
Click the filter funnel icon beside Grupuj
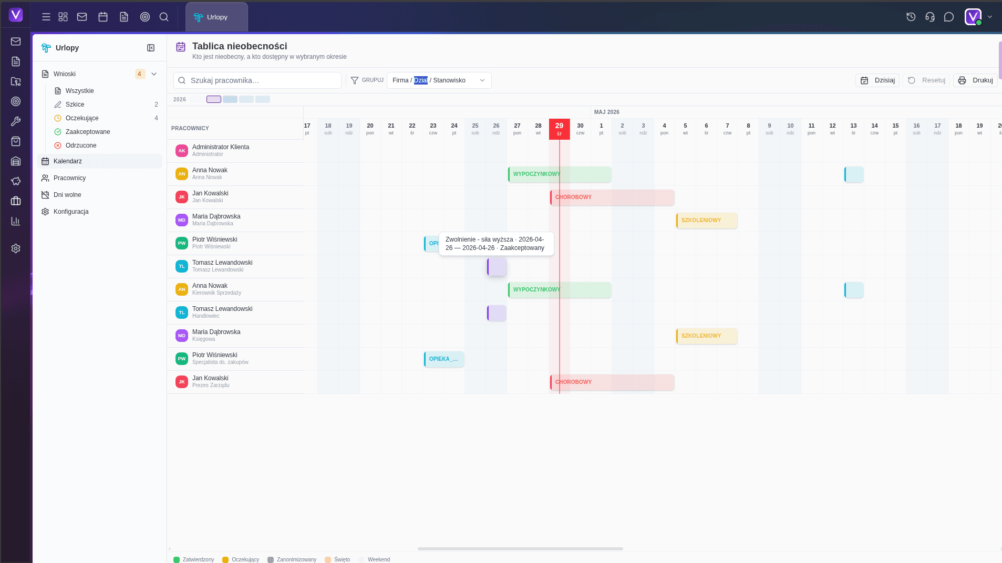click(x=355, y=80)
